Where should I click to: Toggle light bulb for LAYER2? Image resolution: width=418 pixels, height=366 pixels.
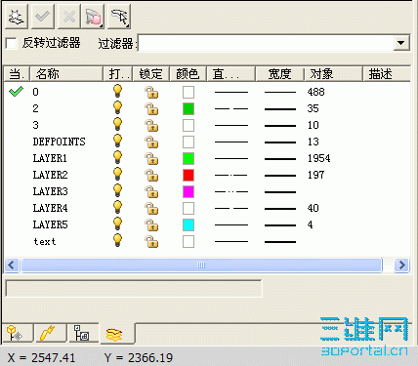click(x=117, y=174)
